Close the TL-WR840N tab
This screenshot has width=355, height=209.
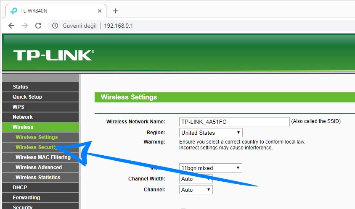tap(100, 11)
